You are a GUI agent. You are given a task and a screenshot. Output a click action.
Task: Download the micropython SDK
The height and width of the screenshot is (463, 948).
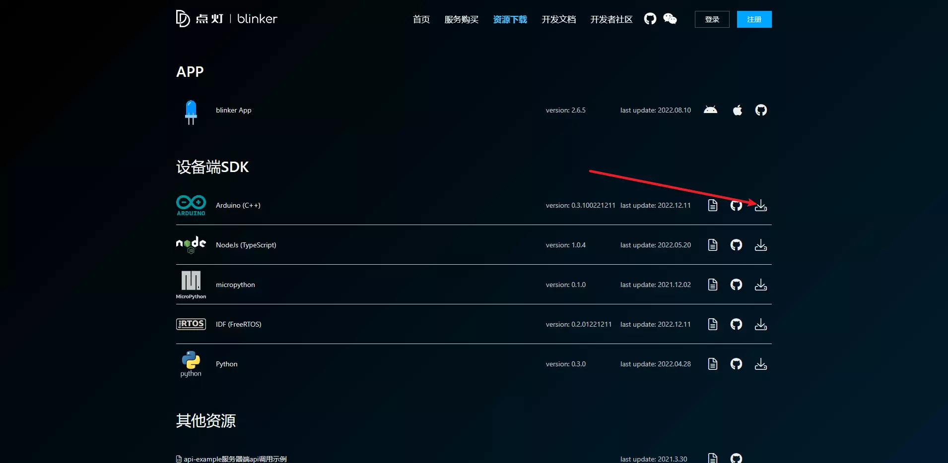(x=761, y=285)
